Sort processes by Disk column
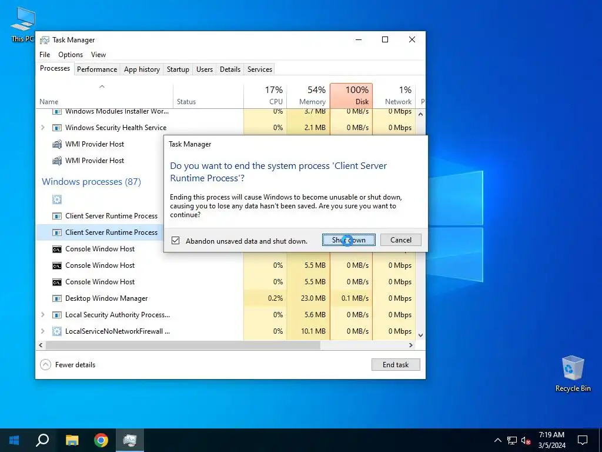Viewport: 602px width, 452px height. click(351, 95)
